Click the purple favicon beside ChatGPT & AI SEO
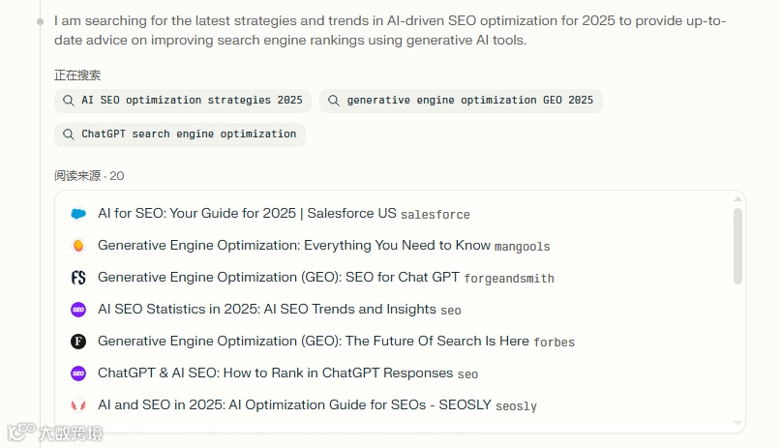 click(78, 373)
